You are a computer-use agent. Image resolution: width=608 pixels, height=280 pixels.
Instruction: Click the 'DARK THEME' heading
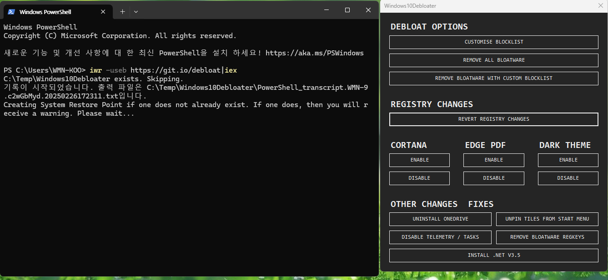[565, 145]
